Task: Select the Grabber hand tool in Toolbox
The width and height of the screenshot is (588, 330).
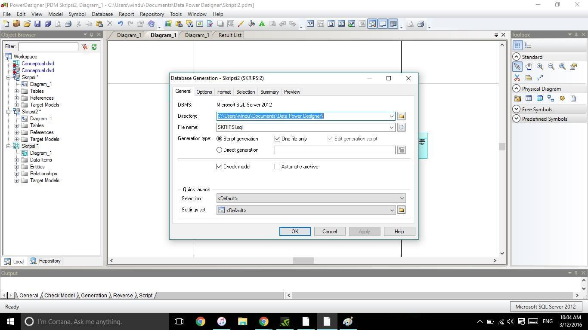Action: pos(529,67)
